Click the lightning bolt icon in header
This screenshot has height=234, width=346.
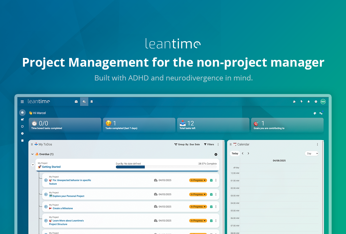click(302, 102)
